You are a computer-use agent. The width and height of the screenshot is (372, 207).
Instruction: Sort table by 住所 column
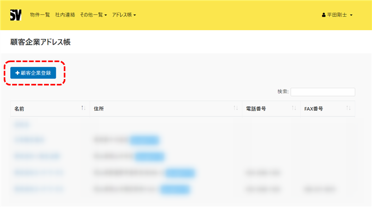(166, 109)
